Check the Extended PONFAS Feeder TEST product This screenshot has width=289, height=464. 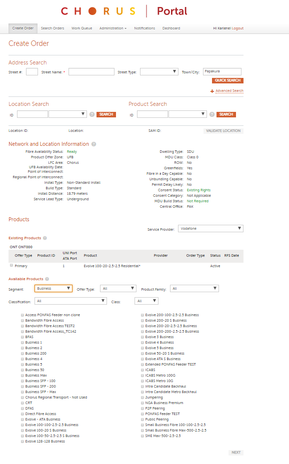tap(142, 365)
